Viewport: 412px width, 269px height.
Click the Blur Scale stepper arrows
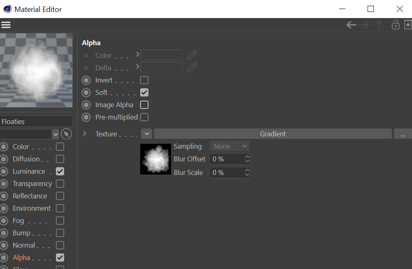[x=247, y=172]
